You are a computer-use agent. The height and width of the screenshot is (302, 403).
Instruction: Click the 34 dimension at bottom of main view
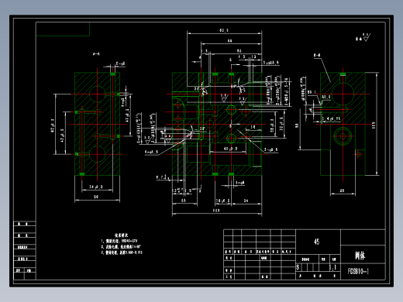pos(246,201)
